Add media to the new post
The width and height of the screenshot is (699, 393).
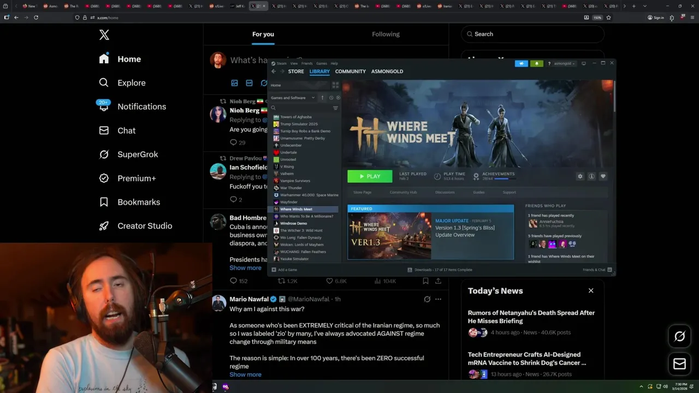[x=234, y=83]
